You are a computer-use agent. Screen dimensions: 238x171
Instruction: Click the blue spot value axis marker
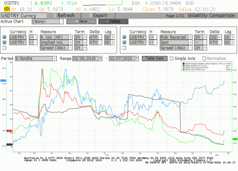pos(3,81)
